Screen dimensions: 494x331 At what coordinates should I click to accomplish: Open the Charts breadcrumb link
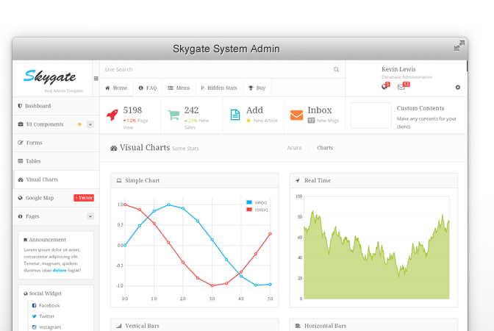coord(325,148)
